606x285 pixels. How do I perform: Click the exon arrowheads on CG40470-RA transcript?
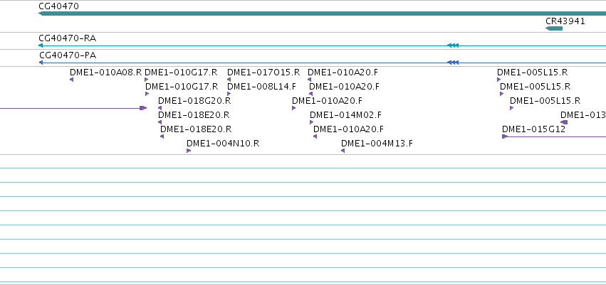pyautogui.click(x=453, y=45)
